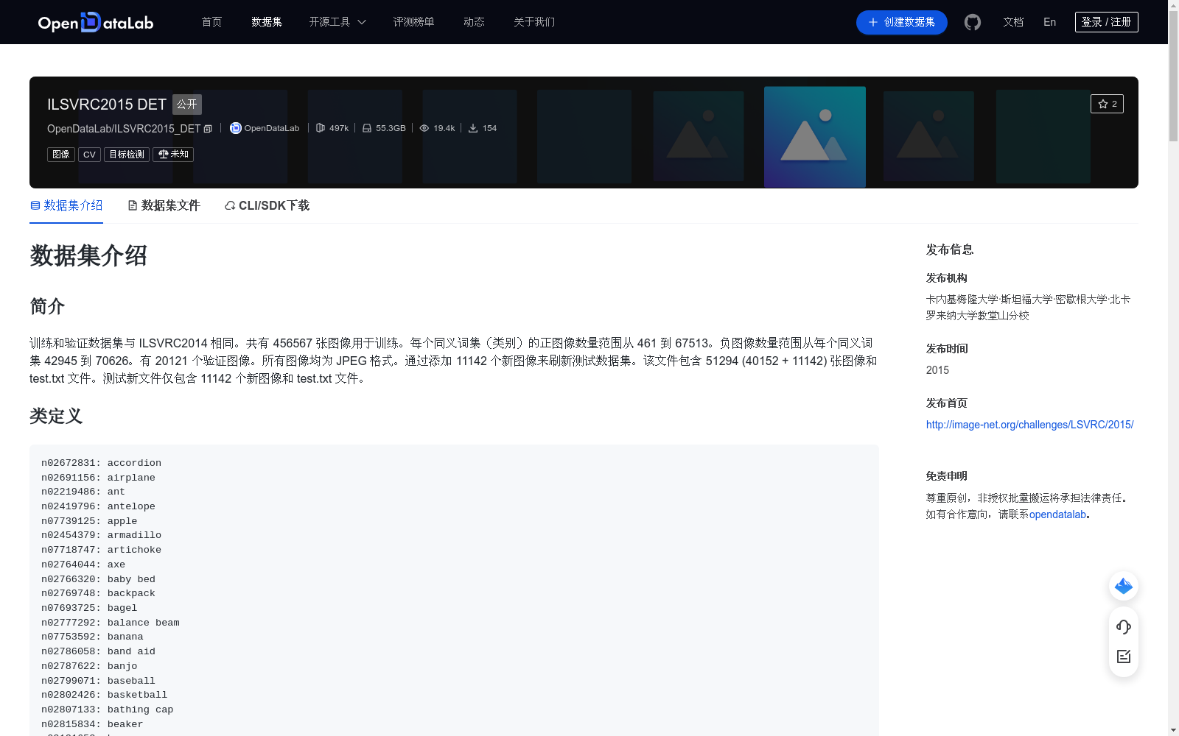Viewport: 1179px width, 736px height.
Task: Click the 'n02802426: basketball' line
Action: [104, 695]
